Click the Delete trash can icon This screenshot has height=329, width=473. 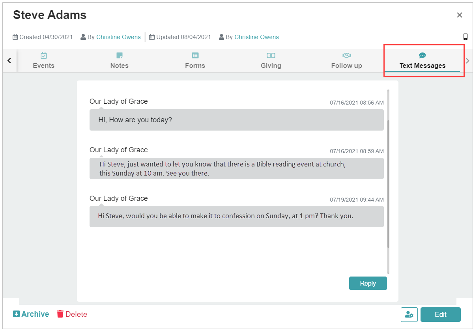point(60,314)
